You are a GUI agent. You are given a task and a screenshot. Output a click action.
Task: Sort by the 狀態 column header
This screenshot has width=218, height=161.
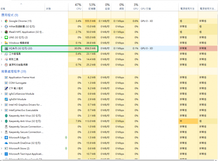point(56,7)
